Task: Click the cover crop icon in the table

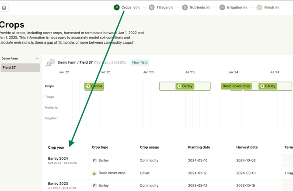Action: [94, 173]
